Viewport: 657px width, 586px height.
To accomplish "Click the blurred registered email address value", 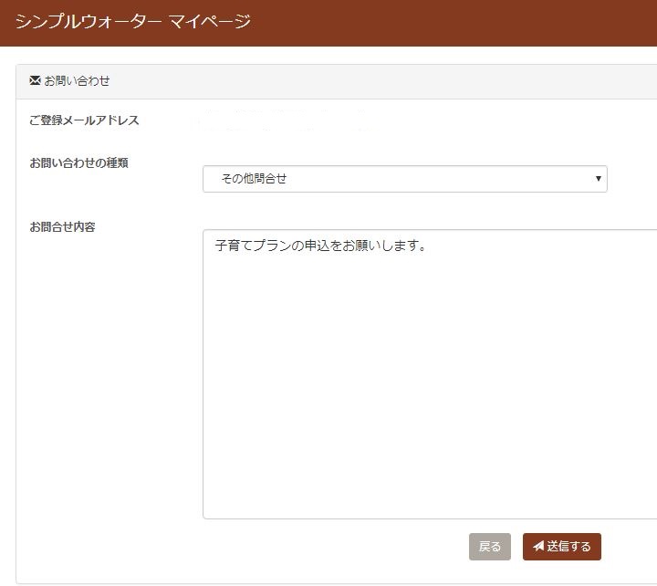I will pyautogui.click(x=283, y=120).
